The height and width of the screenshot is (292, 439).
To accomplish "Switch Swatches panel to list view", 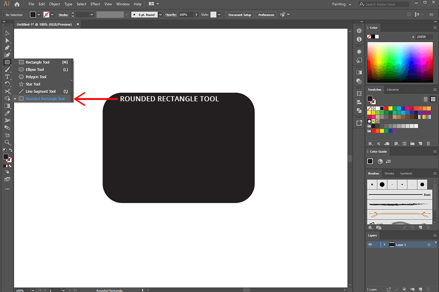I will 425,99.
